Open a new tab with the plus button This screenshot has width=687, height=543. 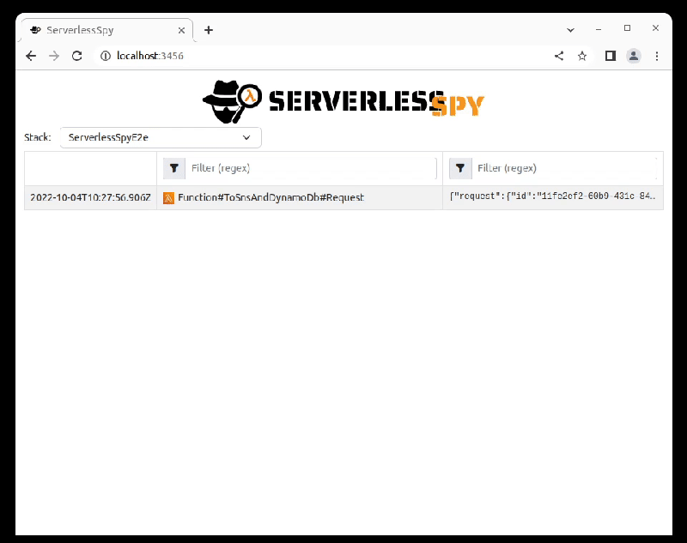click(209, 30)
